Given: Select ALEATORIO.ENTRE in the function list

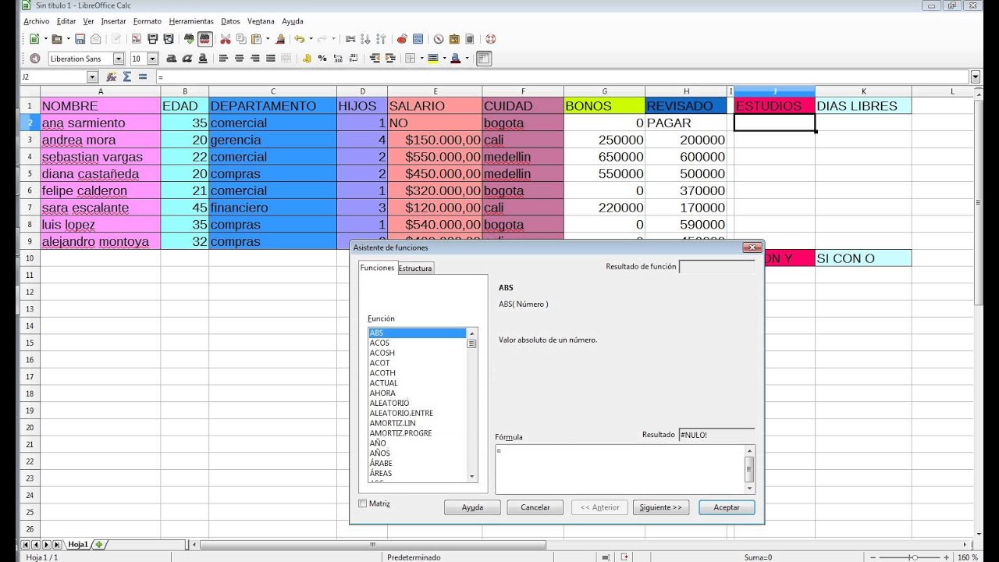Looking at the screenshot, I should 401,413.
